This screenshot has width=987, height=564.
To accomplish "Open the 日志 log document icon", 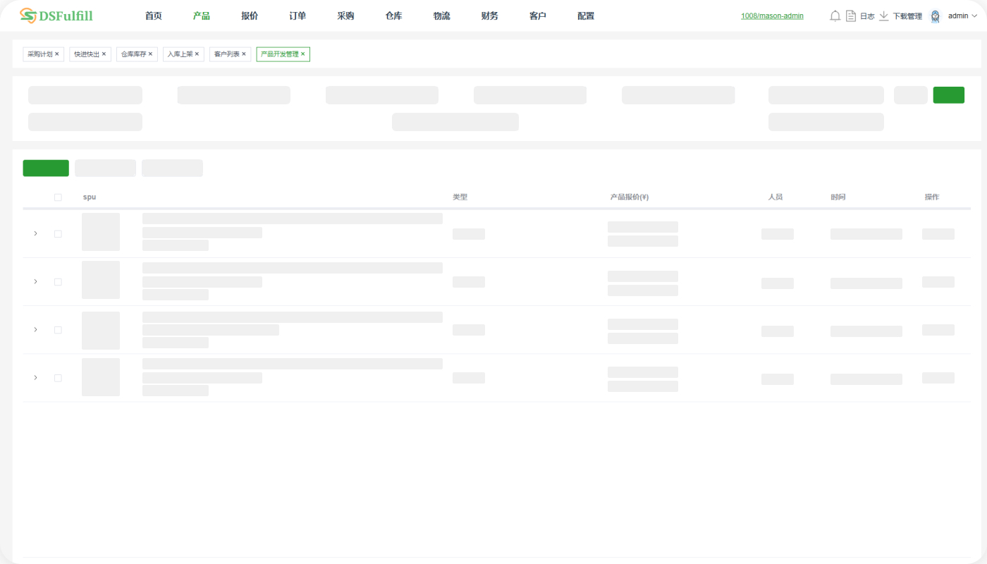I will [x=851, y=16].
